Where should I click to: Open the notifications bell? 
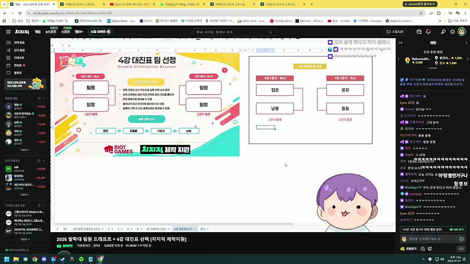(x=428, y=32)
